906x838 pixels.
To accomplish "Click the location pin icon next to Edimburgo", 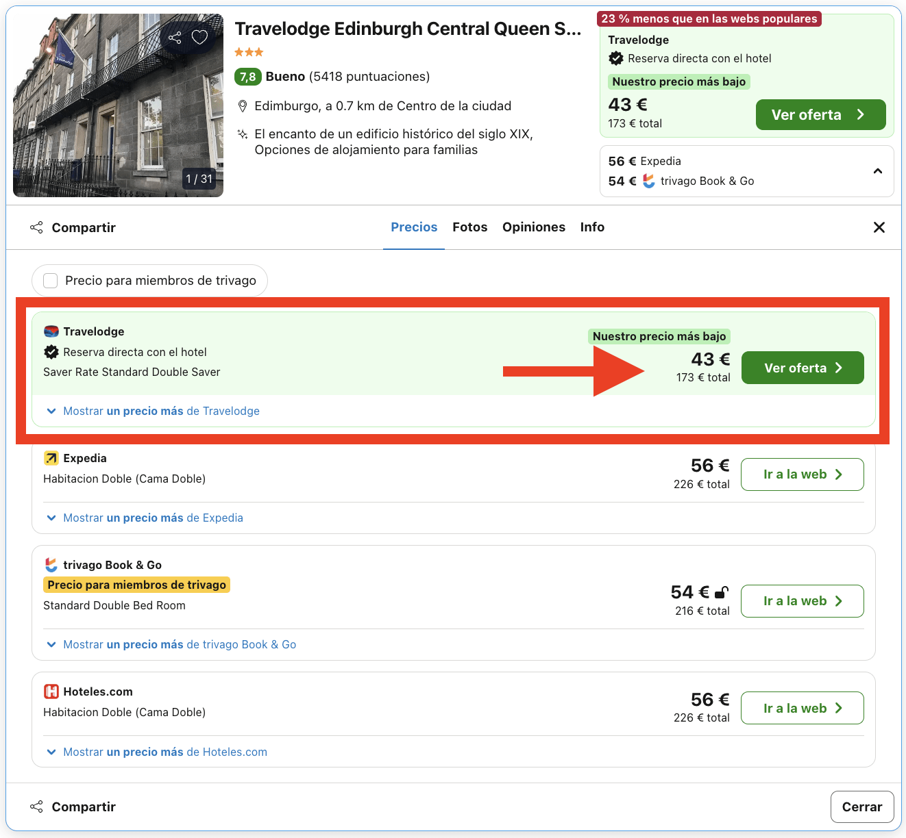I will tap(243, 105).
